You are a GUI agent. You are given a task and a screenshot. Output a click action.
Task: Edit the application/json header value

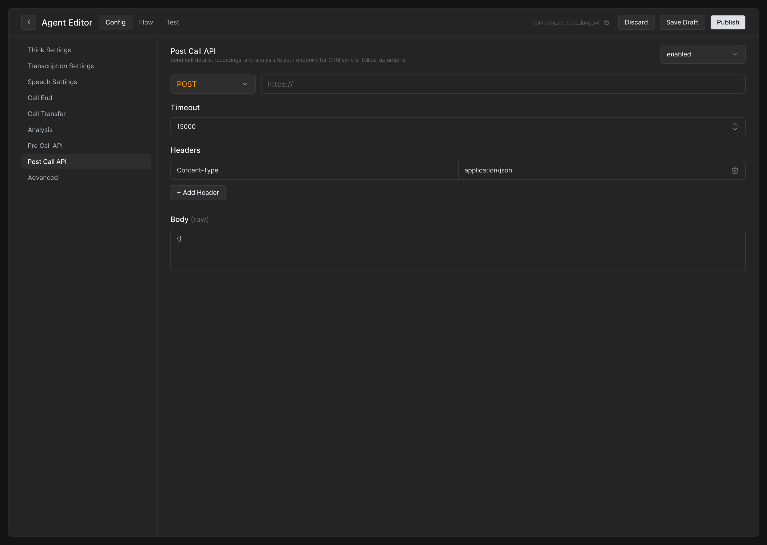click(591, 171)
